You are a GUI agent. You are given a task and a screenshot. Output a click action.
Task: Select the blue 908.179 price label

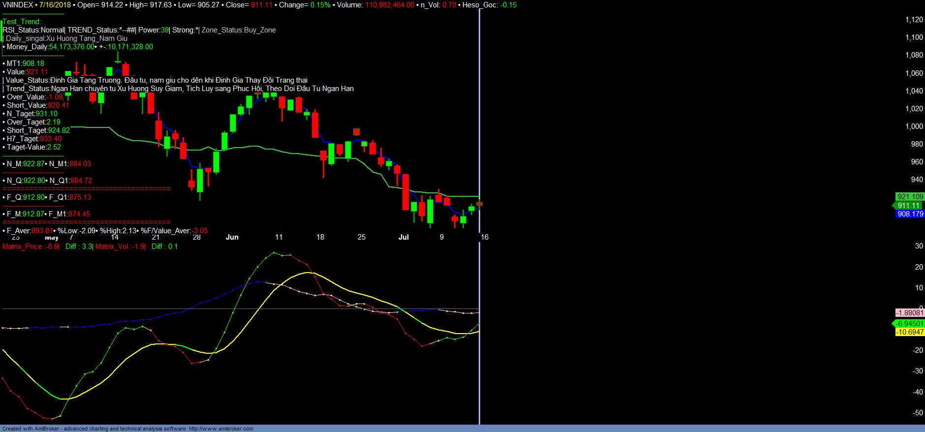click(910, 214)
